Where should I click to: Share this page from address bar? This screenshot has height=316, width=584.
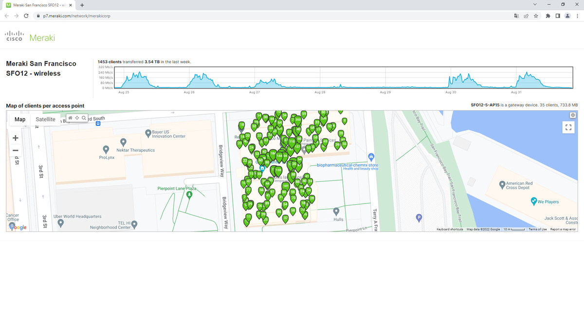pos(526,16)
